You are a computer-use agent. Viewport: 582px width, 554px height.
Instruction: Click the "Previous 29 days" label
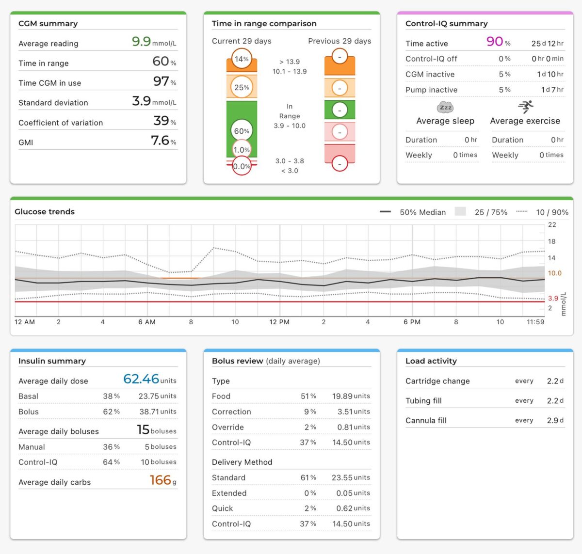[339, 41]
